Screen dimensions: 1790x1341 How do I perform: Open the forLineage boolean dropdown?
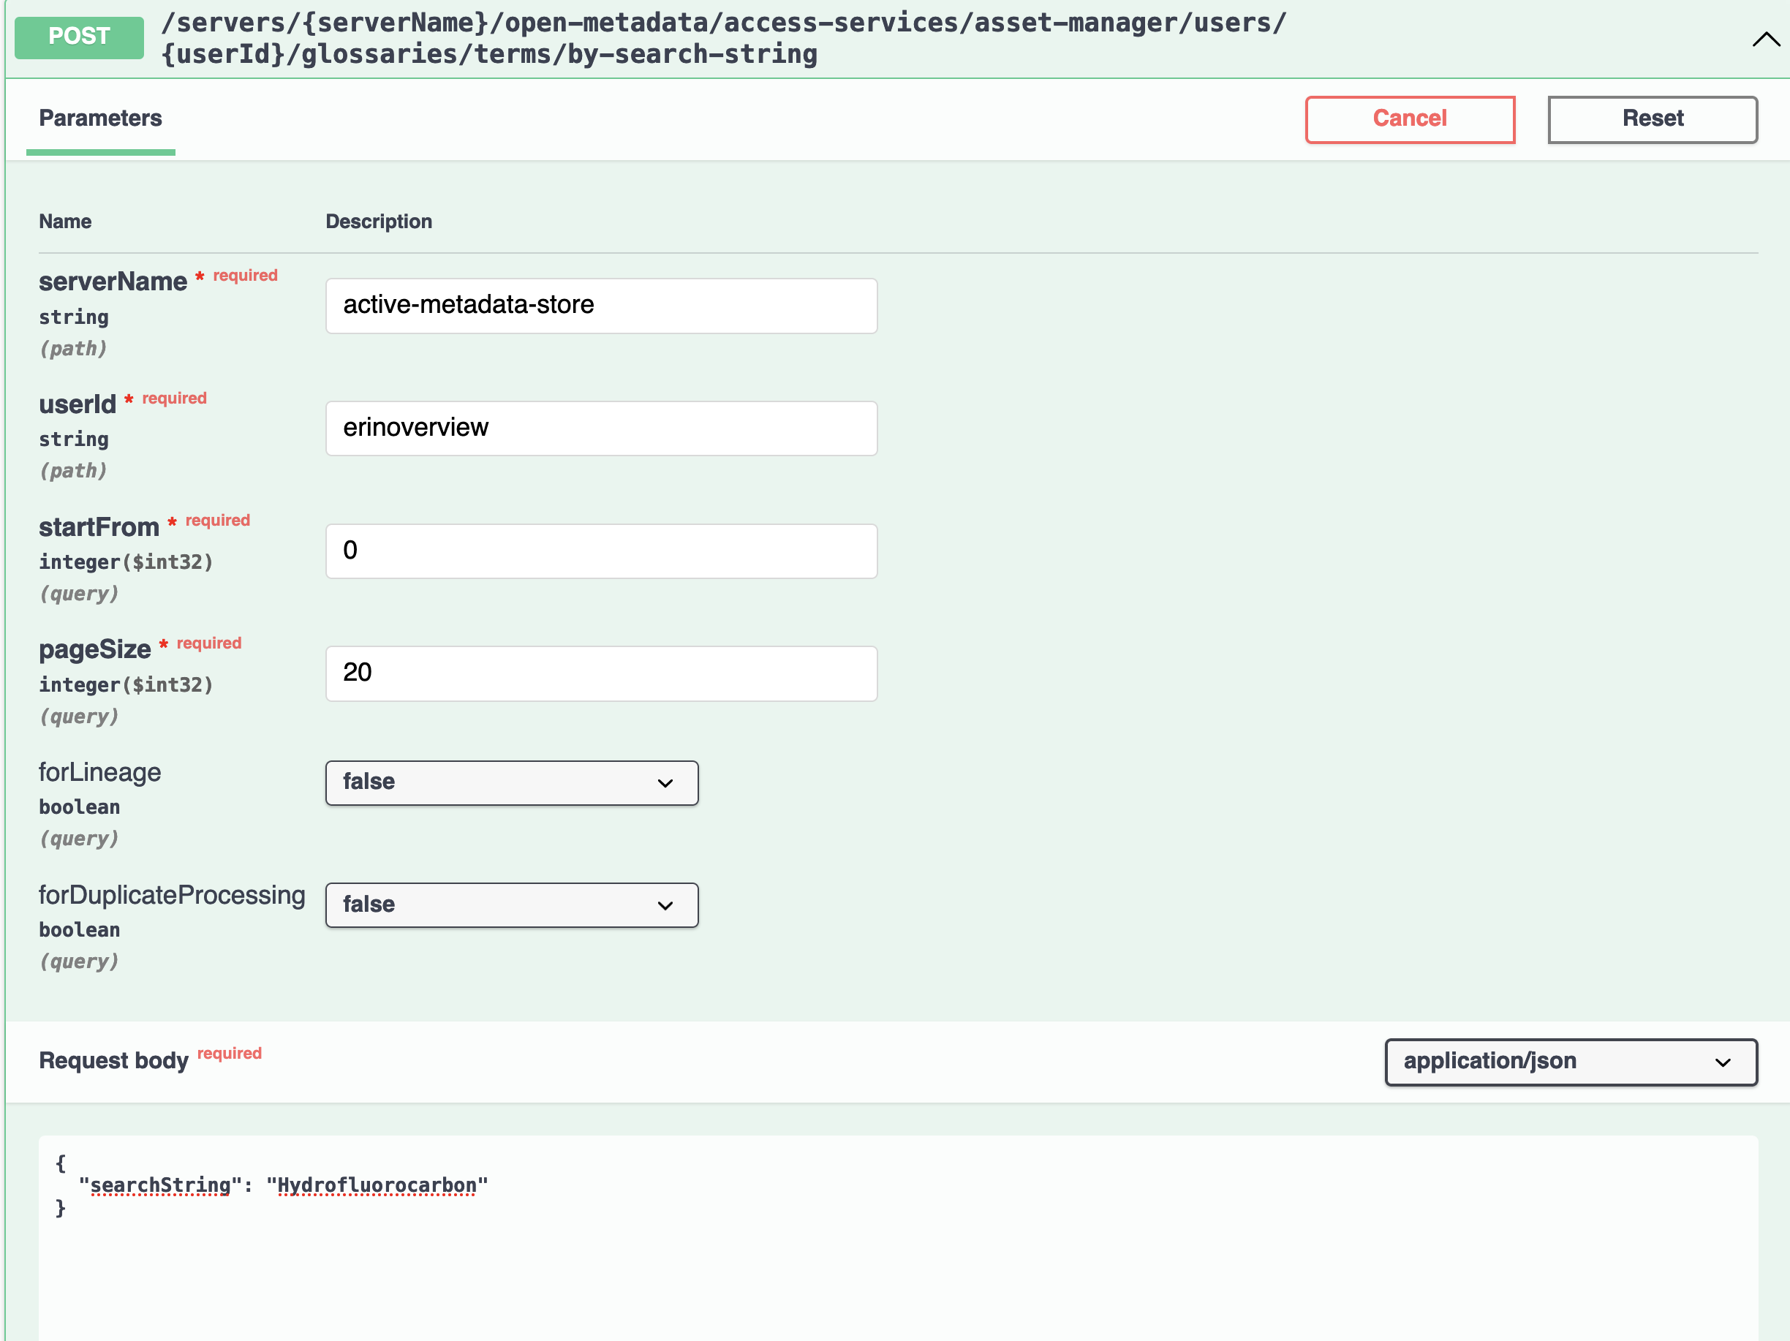click(x=510, y=782)
